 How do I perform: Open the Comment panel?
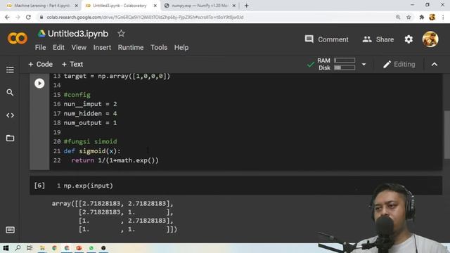[x=326, y=39]
